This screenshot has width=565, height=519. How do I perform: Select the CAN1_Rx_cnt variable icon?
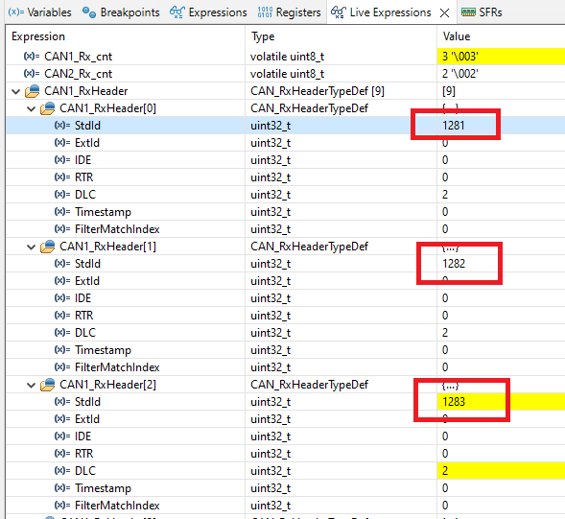[32, 57]
